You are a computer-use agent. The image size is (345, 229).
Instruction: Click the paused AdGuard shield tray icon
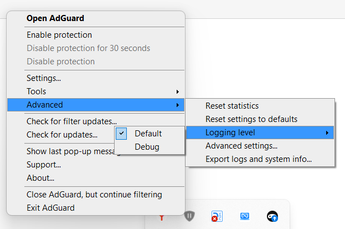click(x=189, y=216)
